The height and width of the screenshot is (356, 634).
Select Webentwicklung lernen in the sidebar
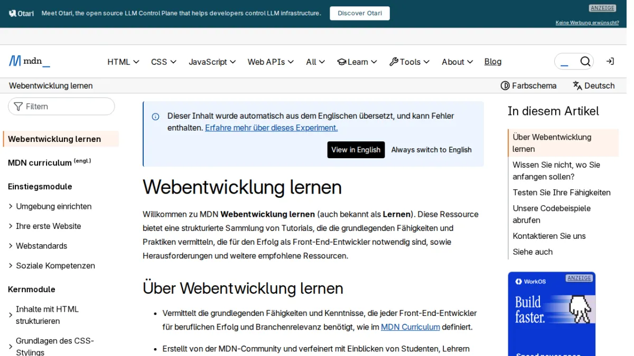click(61, 139)
